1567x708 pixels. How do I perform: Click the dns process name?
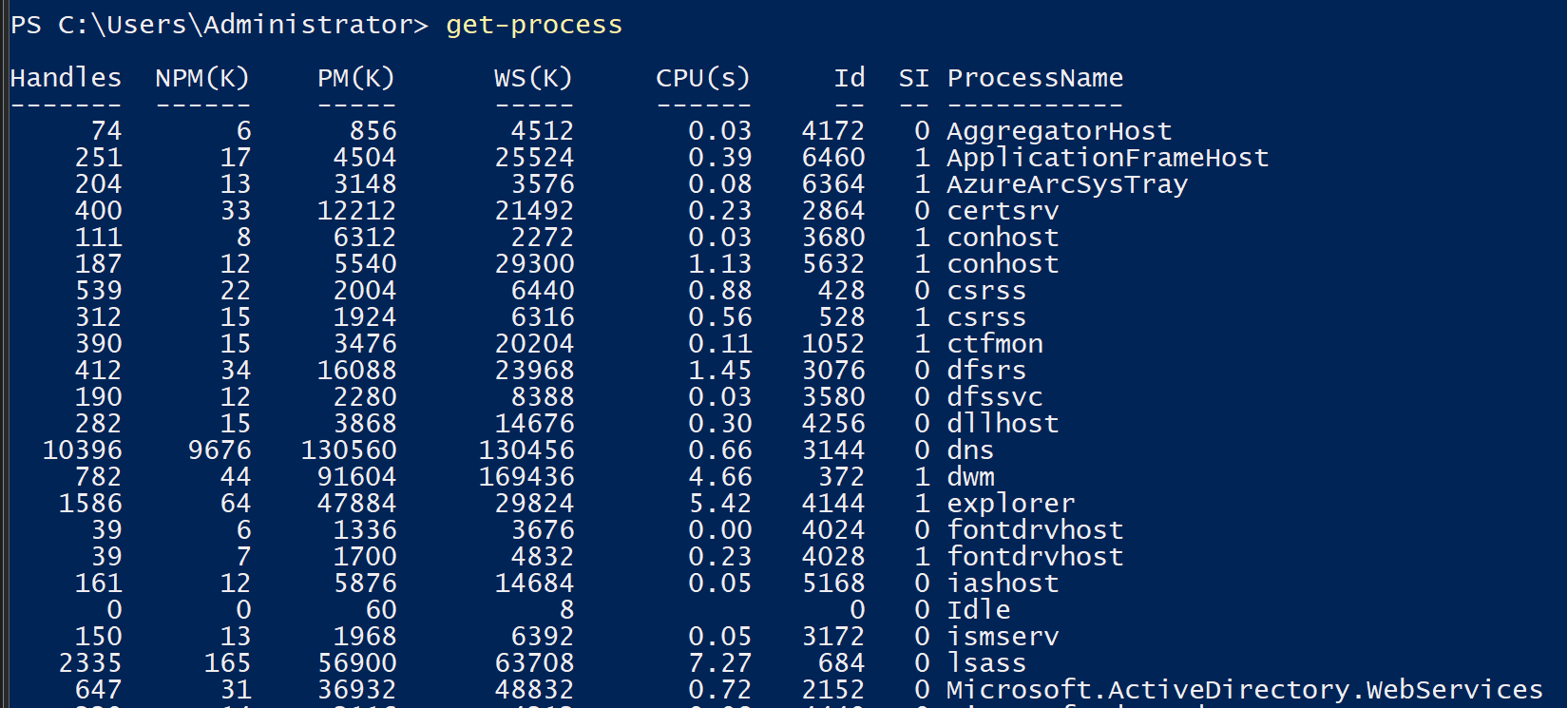(x=970, y=450)
